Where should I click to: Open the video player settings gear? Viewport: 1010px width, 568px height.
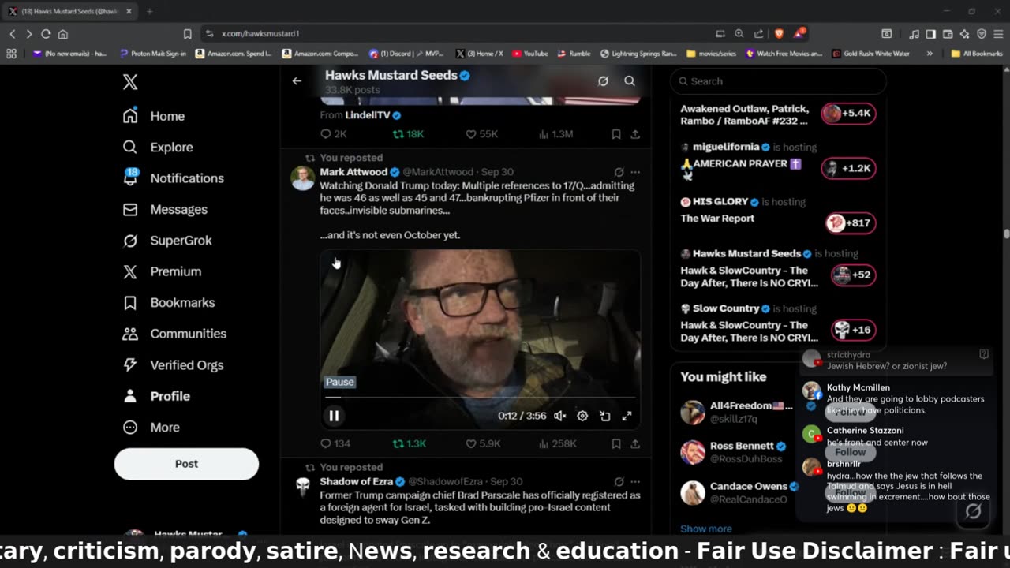pyautogui.click(x=582, y=416)
